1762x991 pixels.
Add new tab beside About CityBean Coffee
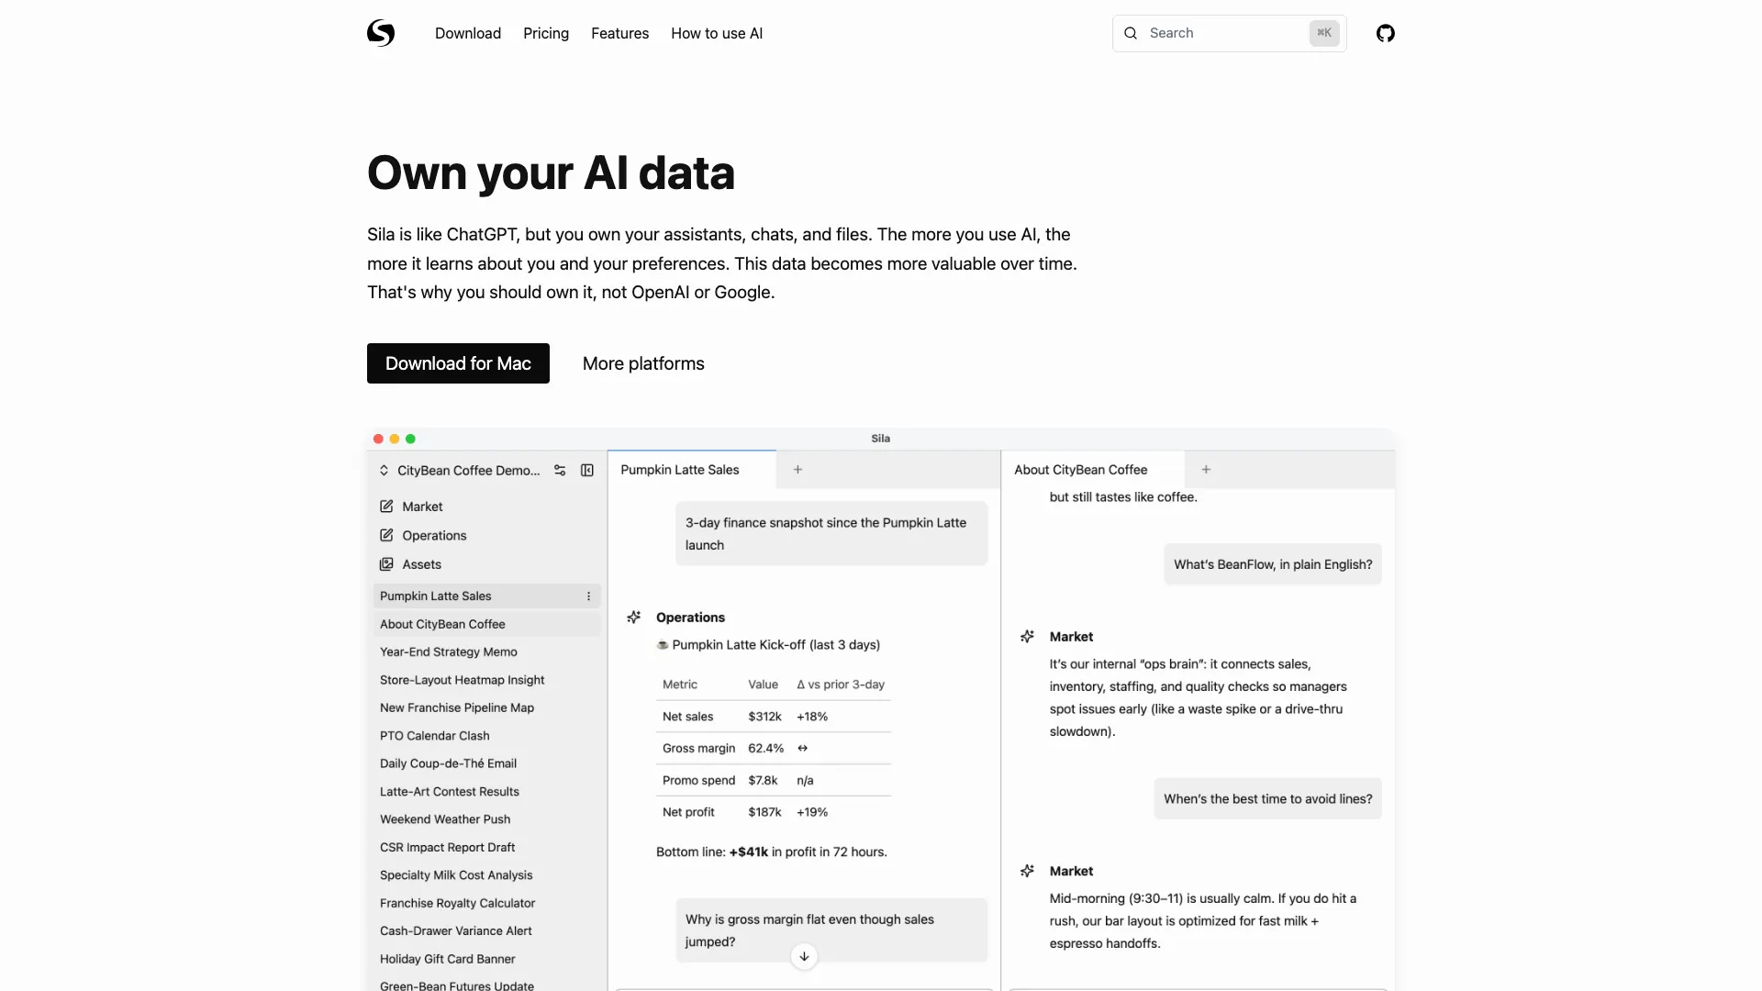1206,470
